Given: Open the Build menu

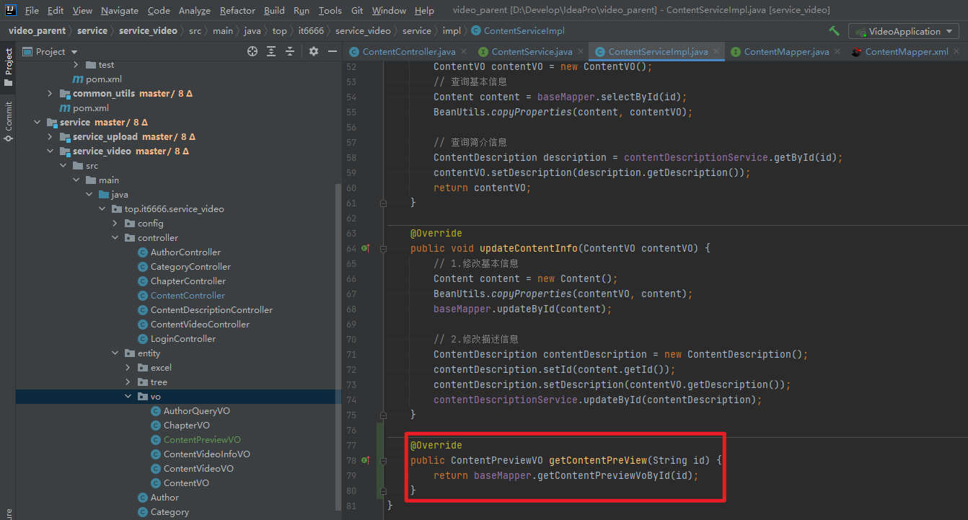Looking at the screenshot, I should pyautogui.click(x=274, y=10).
